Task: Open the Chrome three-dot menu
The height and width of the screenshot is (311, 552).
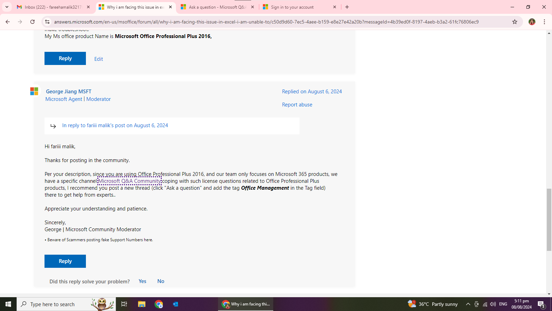Action: pyautogui.click(x=544, y=22)
